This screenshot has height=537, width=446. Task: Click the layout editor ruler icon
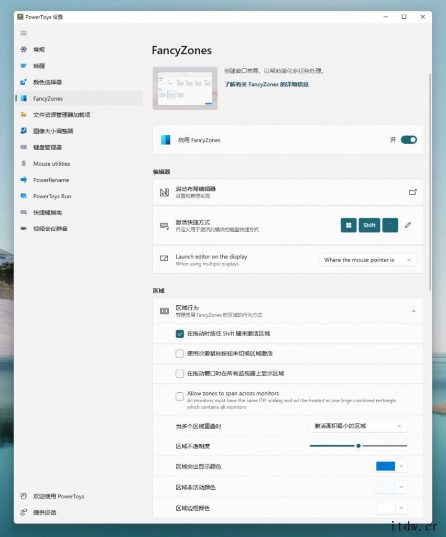(x=164, y=192)
